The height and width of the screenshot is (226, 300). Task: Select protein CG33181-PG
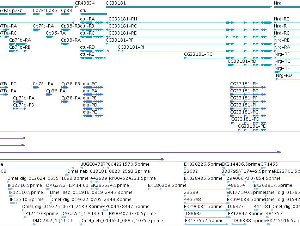248,116
